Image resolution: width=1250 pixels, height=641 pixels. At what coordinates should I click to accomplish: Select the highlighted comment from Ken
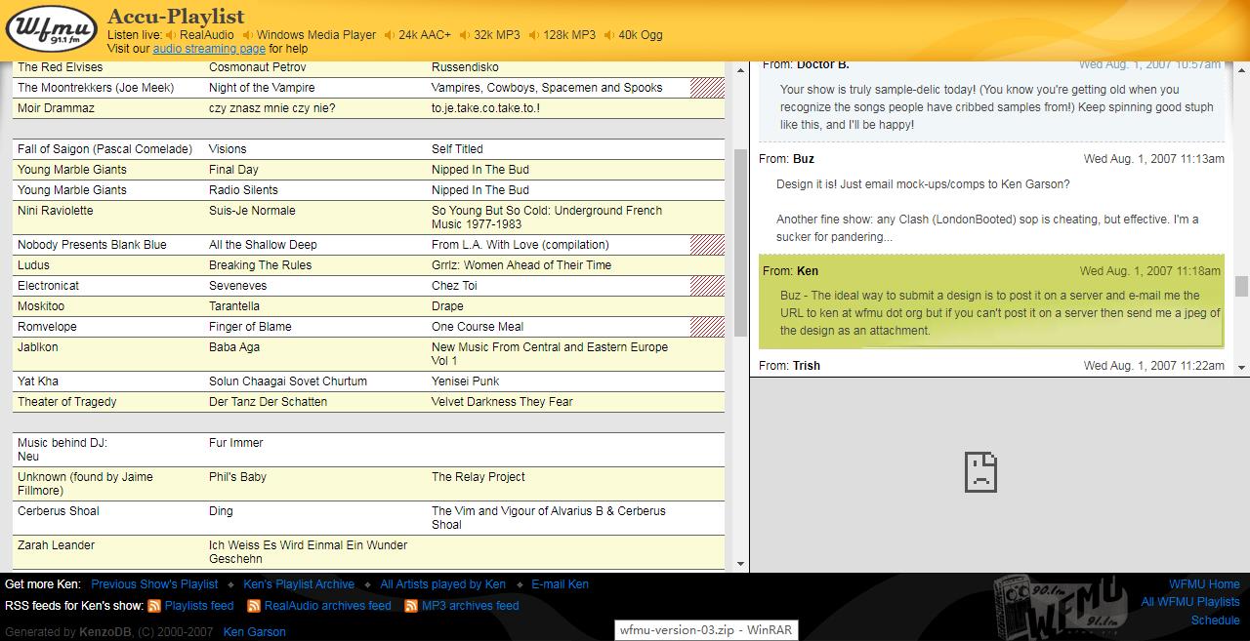click(x=991, y=302)
